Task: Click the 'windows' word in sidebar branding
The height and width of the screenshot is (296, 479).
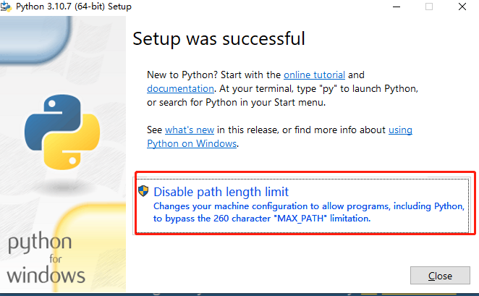Action: click(48, 274)
